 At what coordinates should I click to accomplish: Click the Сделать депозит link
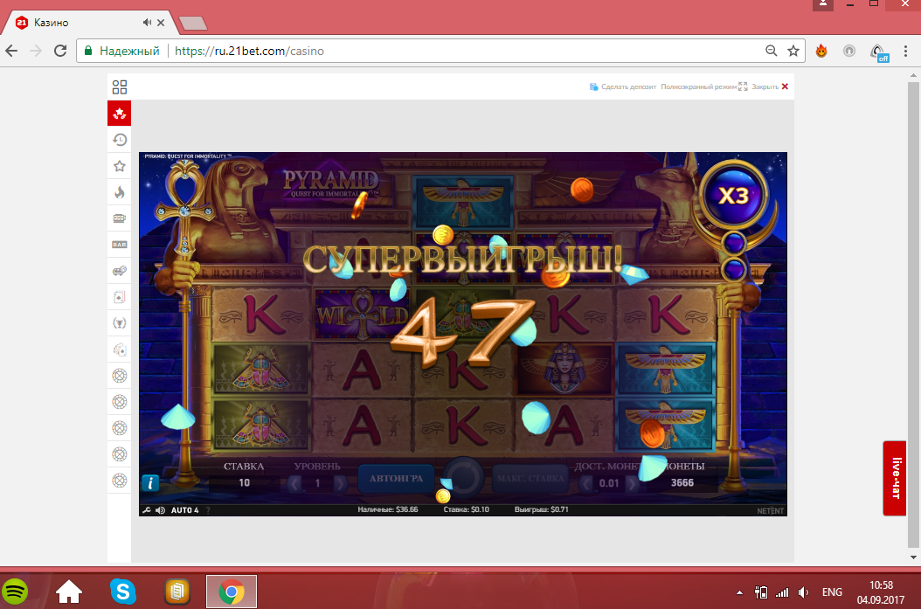pos(623,87)
